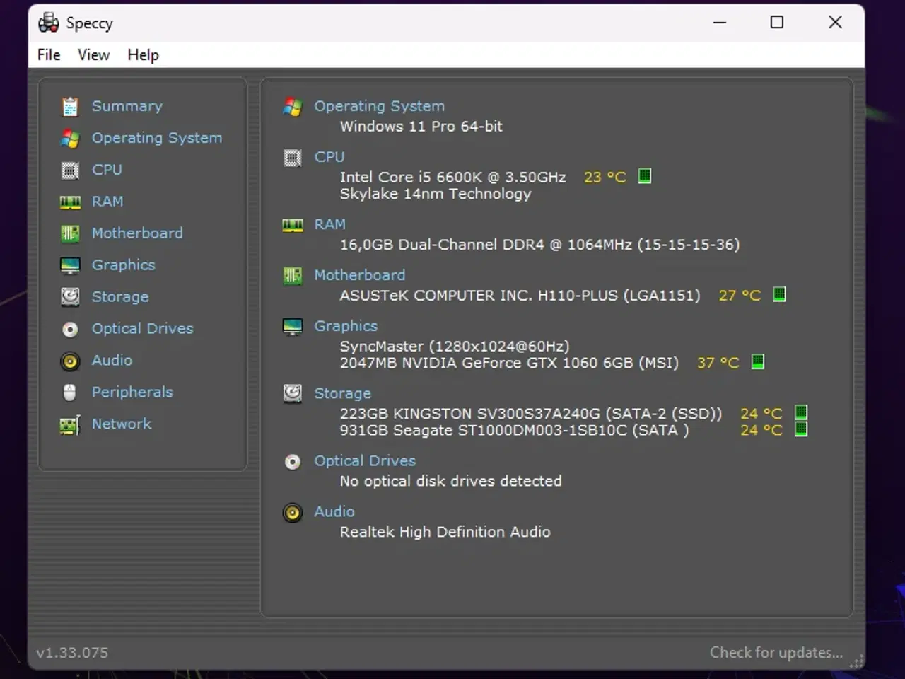Click the Audio speaker icon in sidebar
This screenshot has width=905, height=679.
click(x=70, y=361)
